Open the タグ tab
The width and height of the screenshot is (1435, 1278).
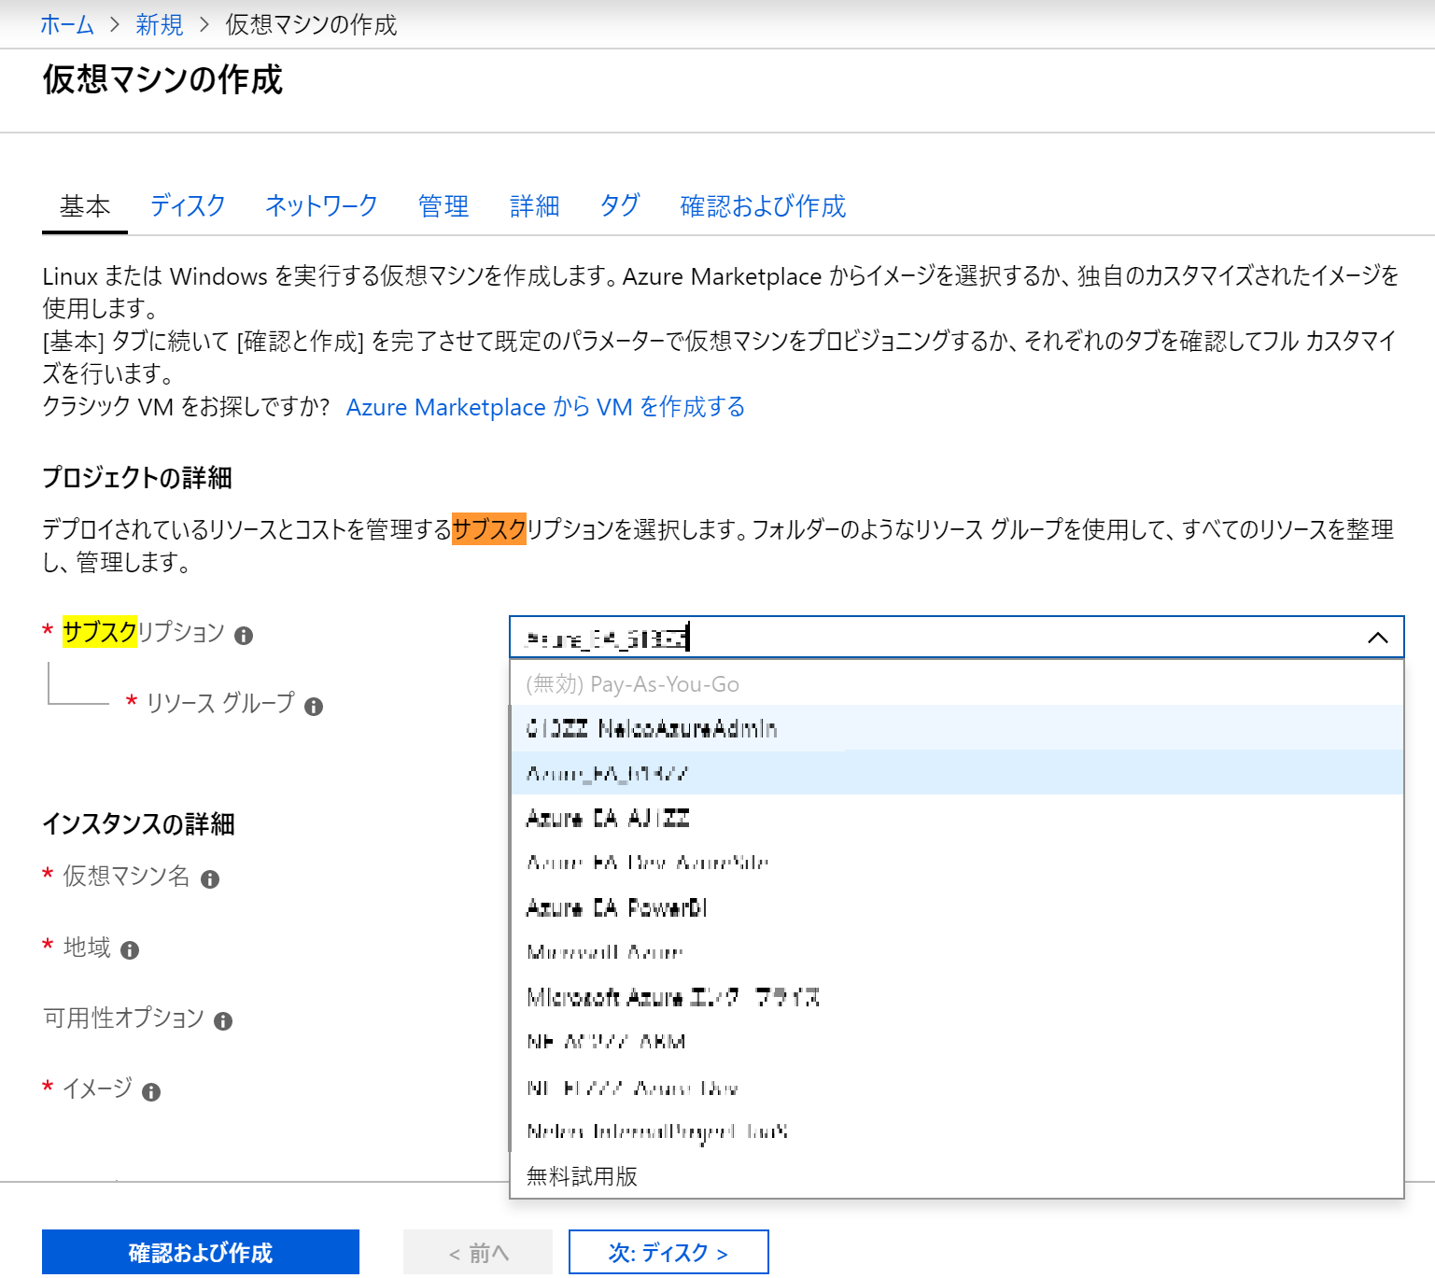(x=620, y=205)
